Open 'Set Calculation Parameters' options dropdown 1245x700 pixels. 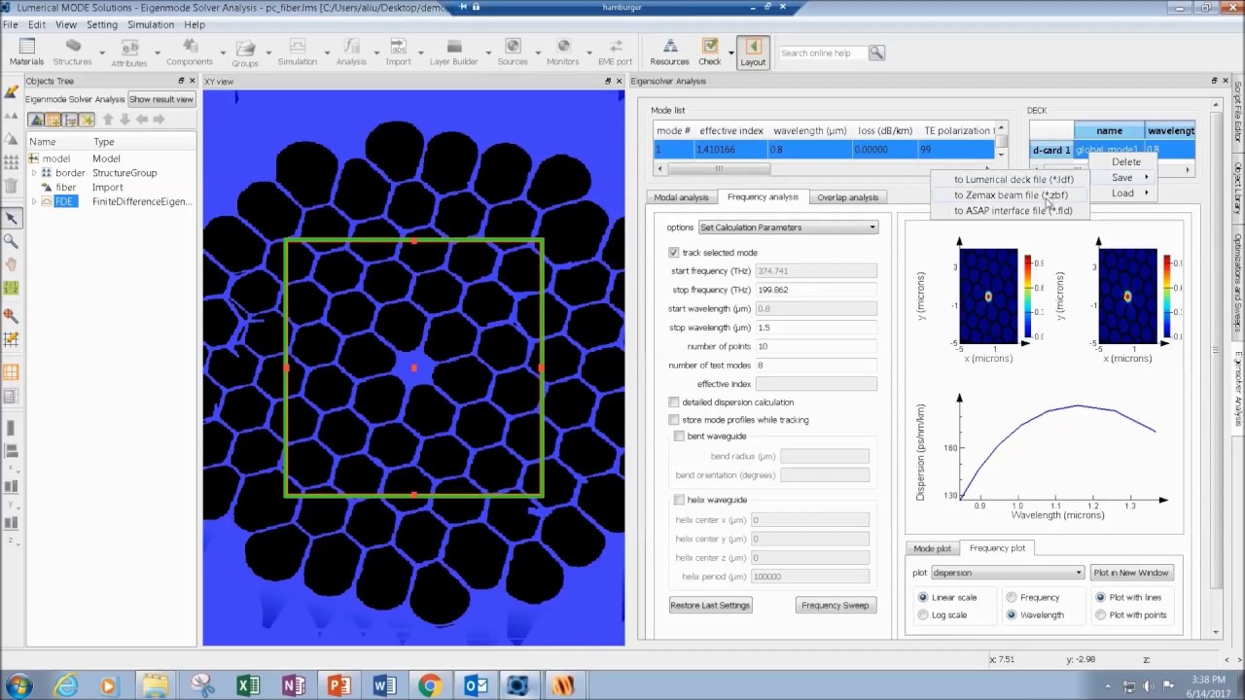tap(788, 227)
